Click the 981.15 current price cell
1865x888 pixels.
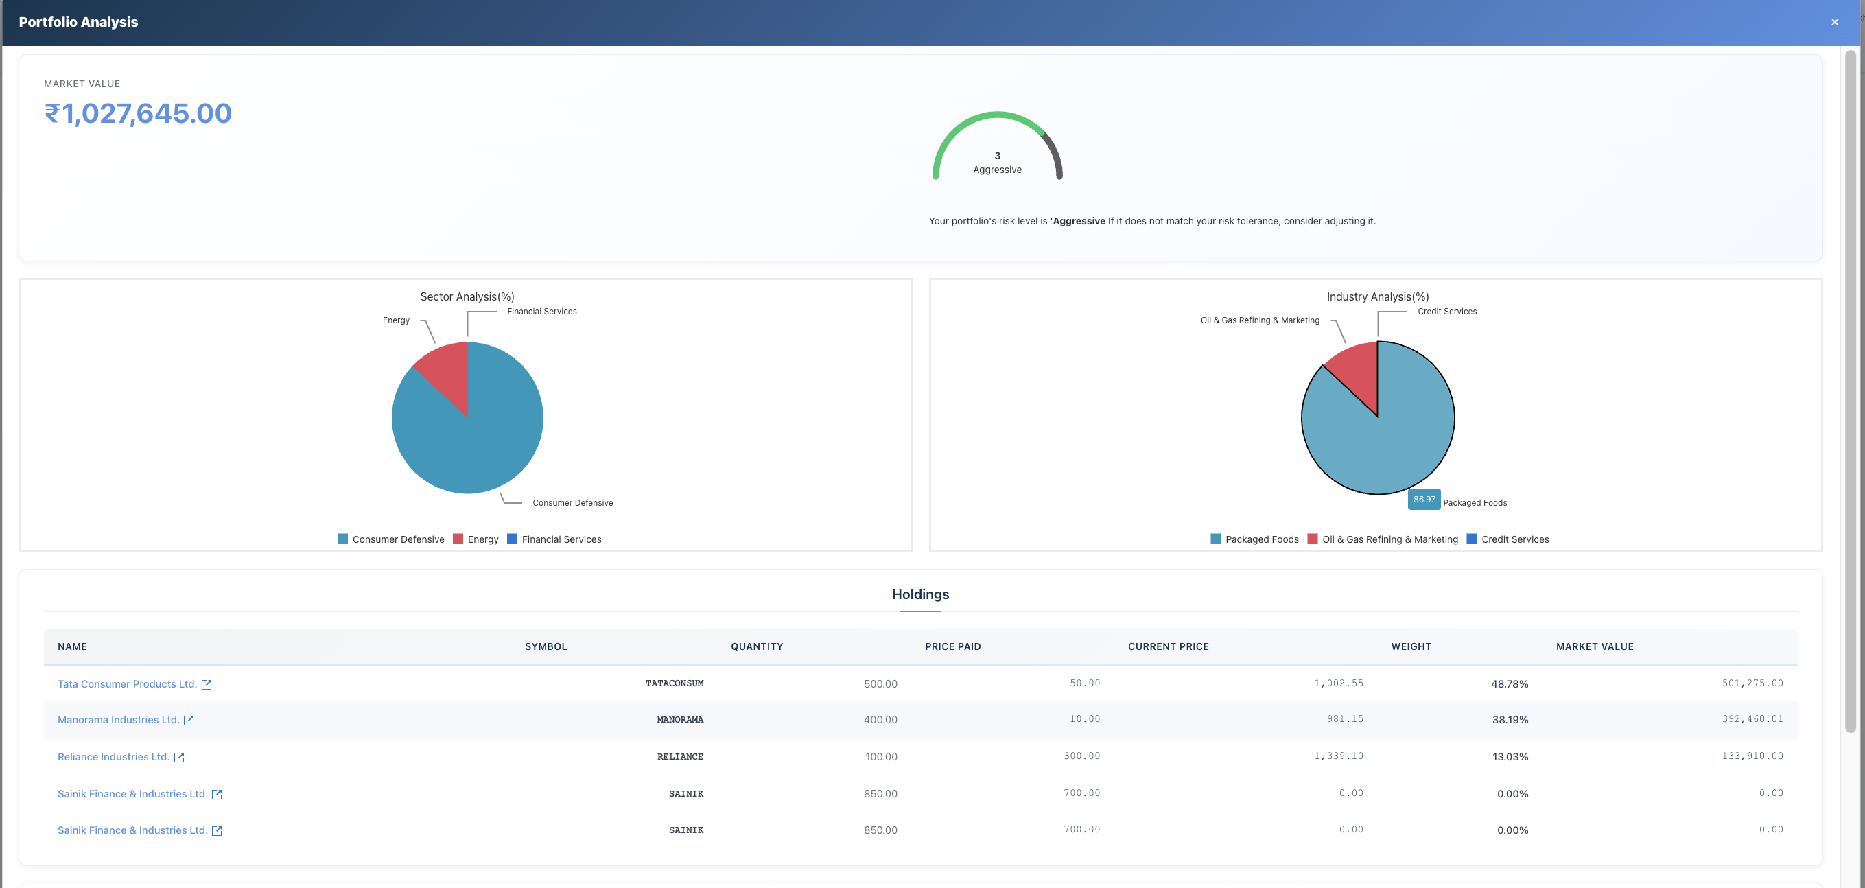coord(1344,718)
